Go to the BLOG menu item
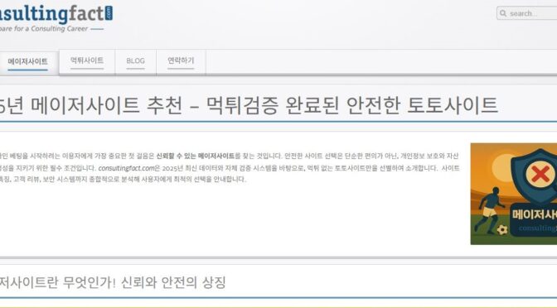This screenshot has width=557, height=308. 135,61
